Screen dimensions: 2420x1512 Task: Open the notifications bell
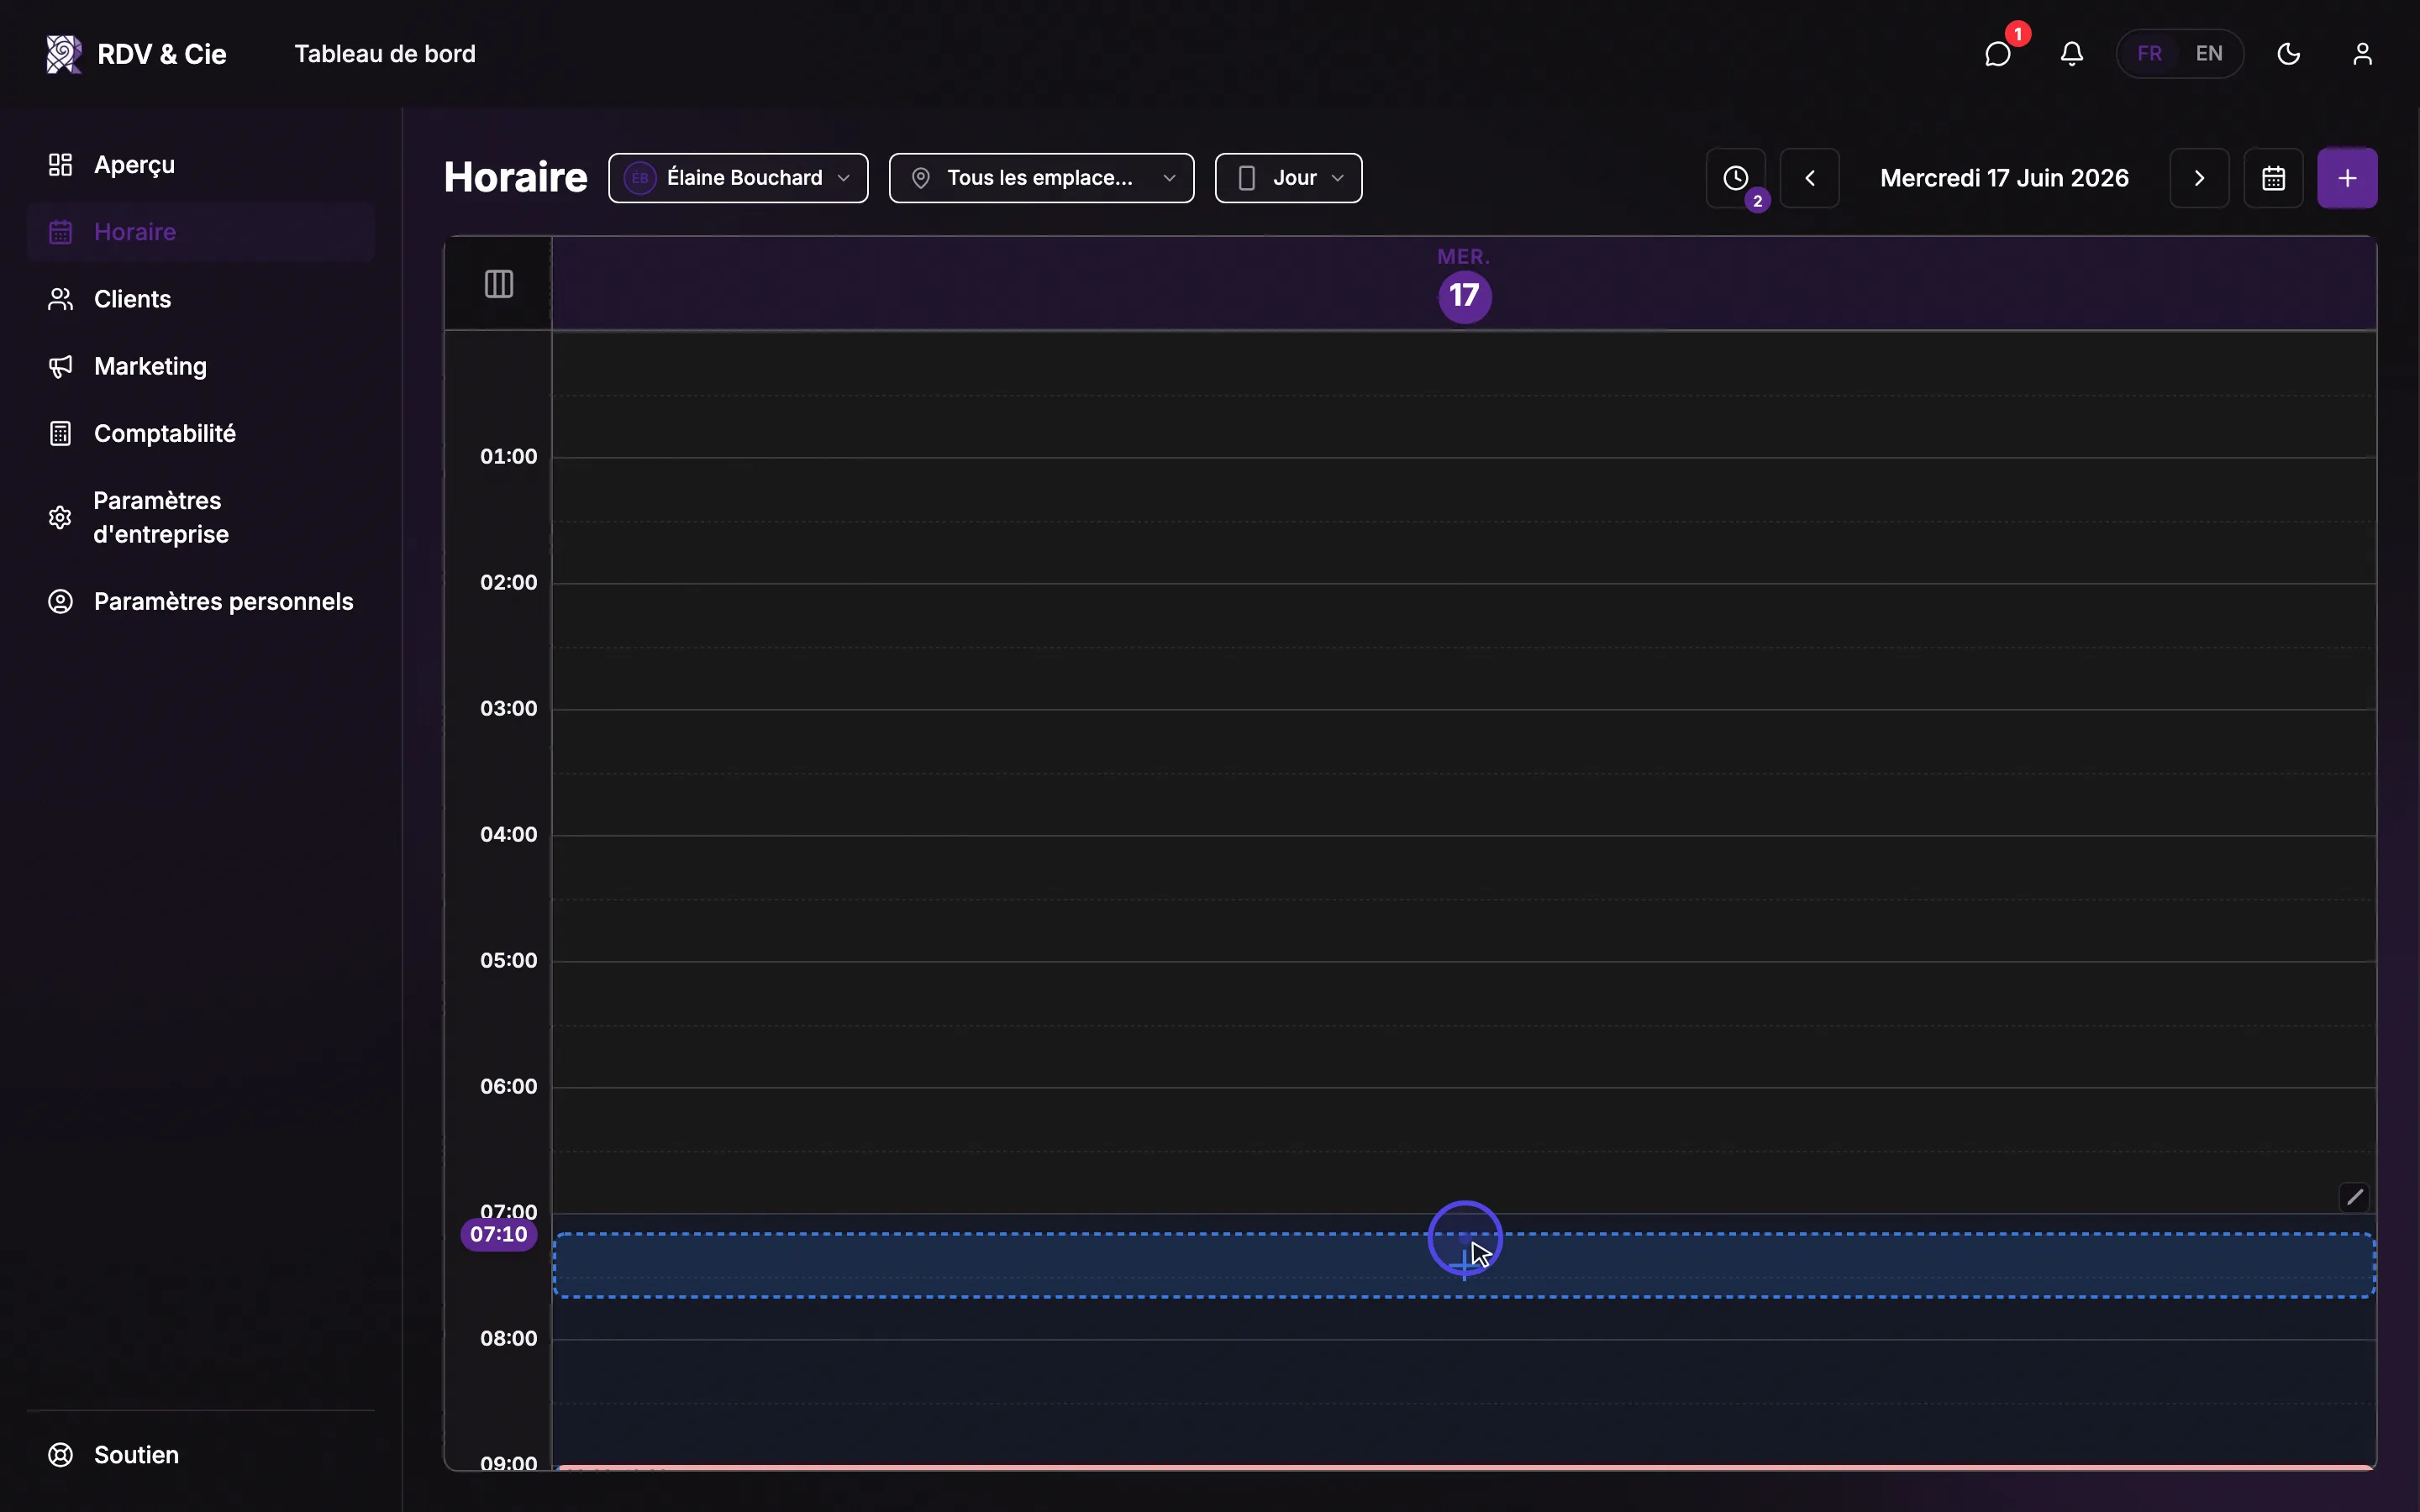(2072, 54)
